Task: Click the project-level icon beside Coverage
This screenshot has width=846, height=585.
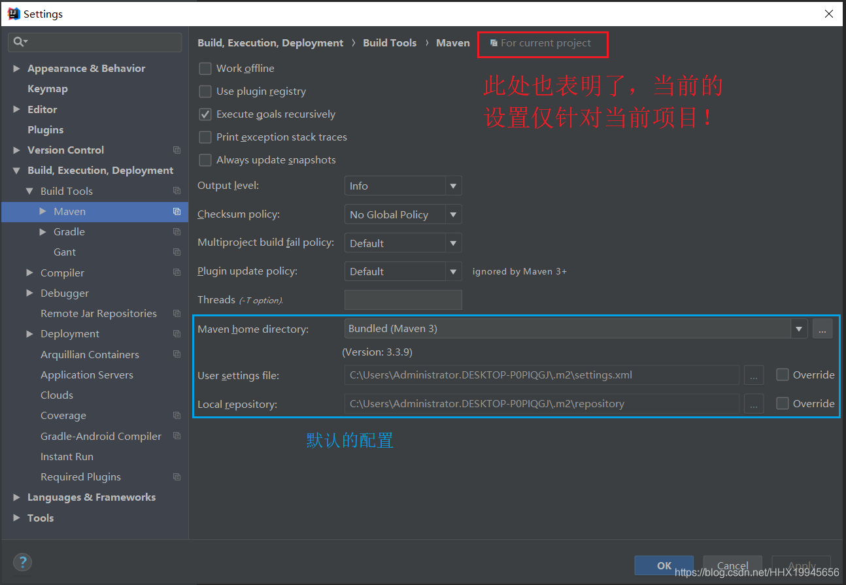Action: pyautogui.click(x=177, y=416)
